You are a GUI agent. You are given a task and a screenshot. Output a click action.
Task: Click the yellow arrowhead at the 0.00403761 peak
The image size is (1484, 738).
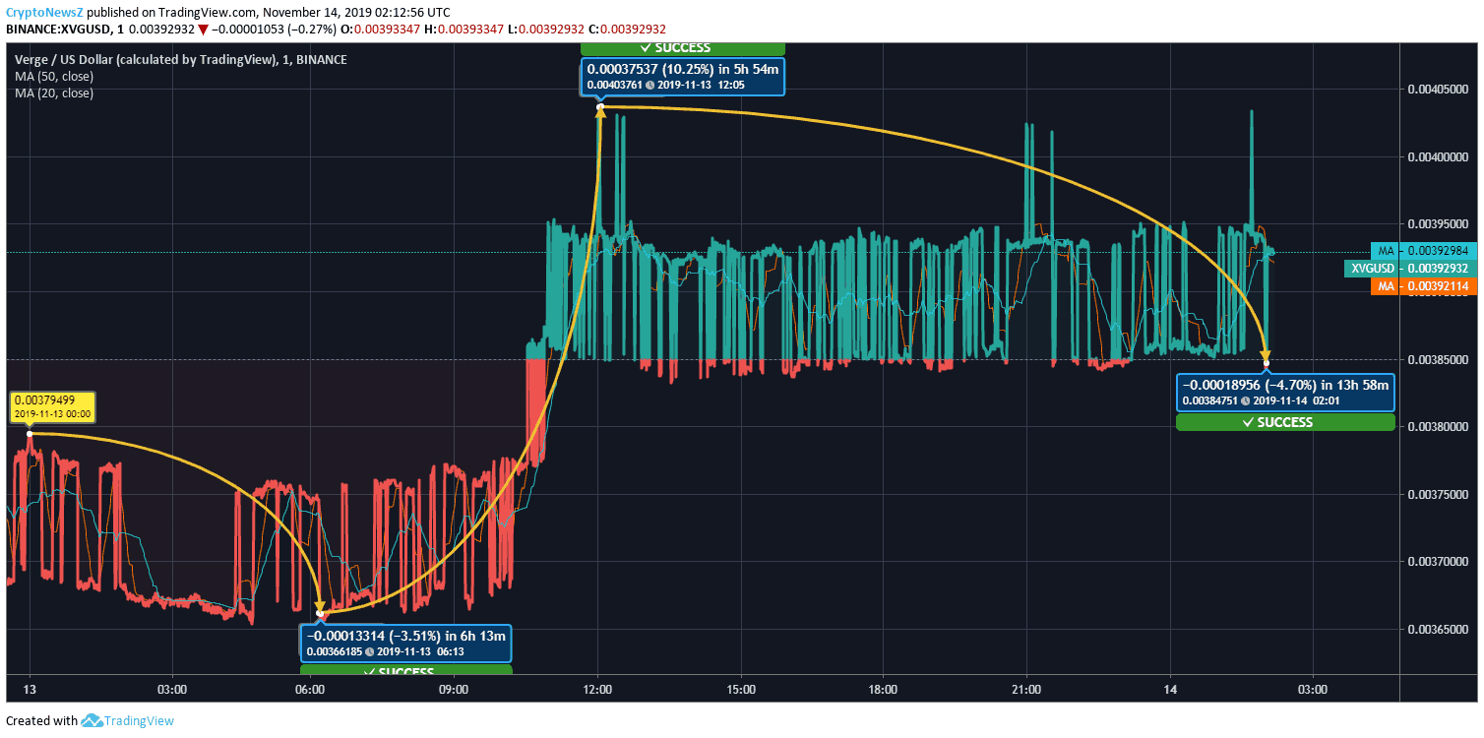600,113
